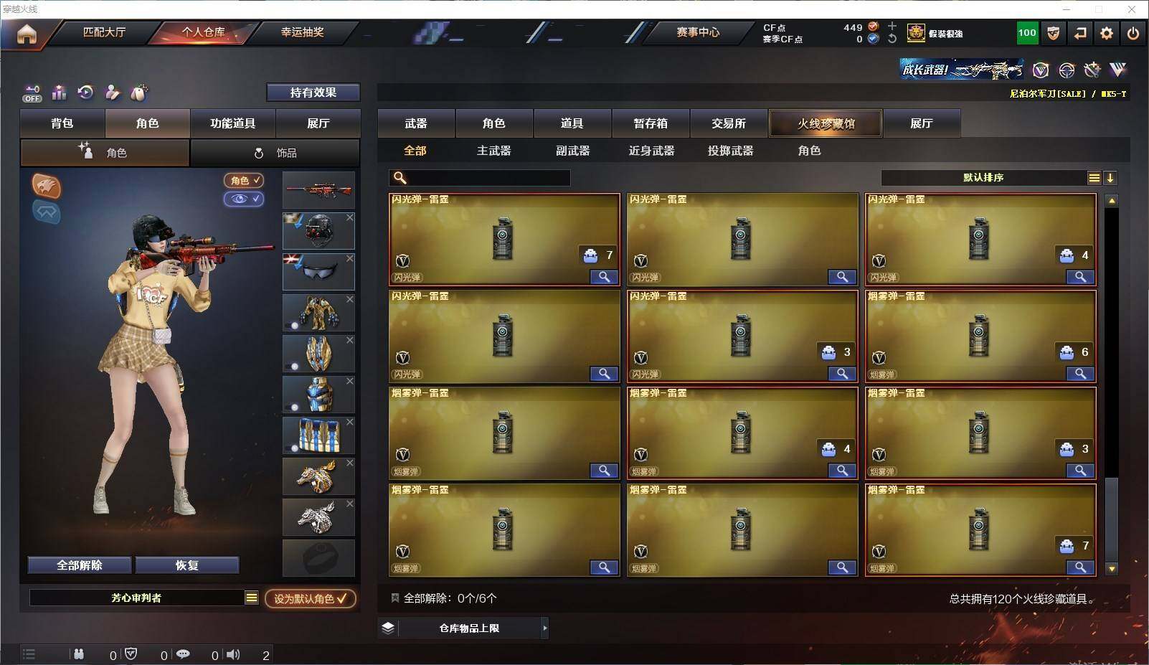Click the refresh CF points icon
This screenshot has height=665, width=1149.
(x=892, y=39)
